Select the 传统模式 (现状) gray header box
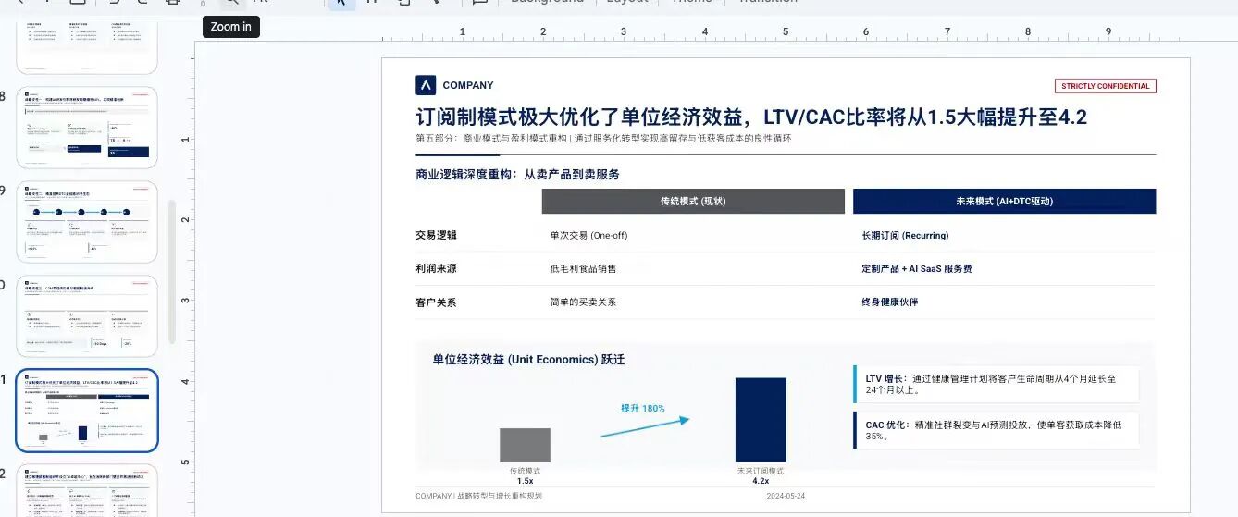 click(x=693, y=201)
